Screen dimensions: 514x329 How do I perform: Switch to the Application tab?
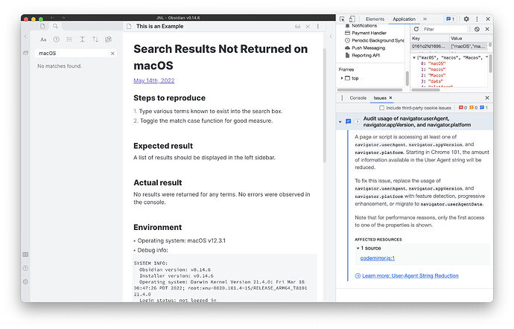tap(404, 19)
